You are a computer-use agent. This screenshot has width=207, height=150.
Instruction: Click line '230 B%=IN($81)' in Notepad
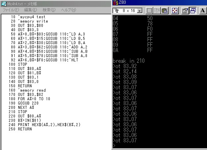coord(25,120)
